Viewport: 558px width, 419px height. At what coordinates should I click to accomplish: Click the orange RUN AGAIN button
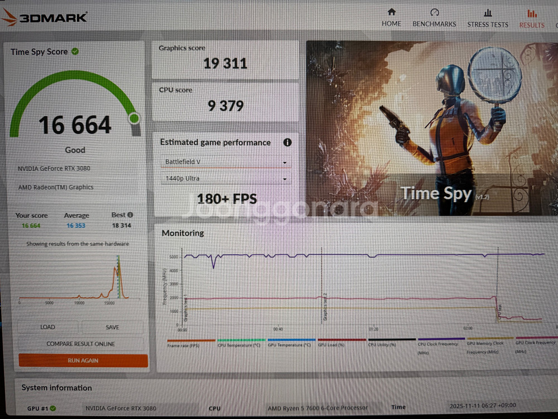(x=83, y=360)
